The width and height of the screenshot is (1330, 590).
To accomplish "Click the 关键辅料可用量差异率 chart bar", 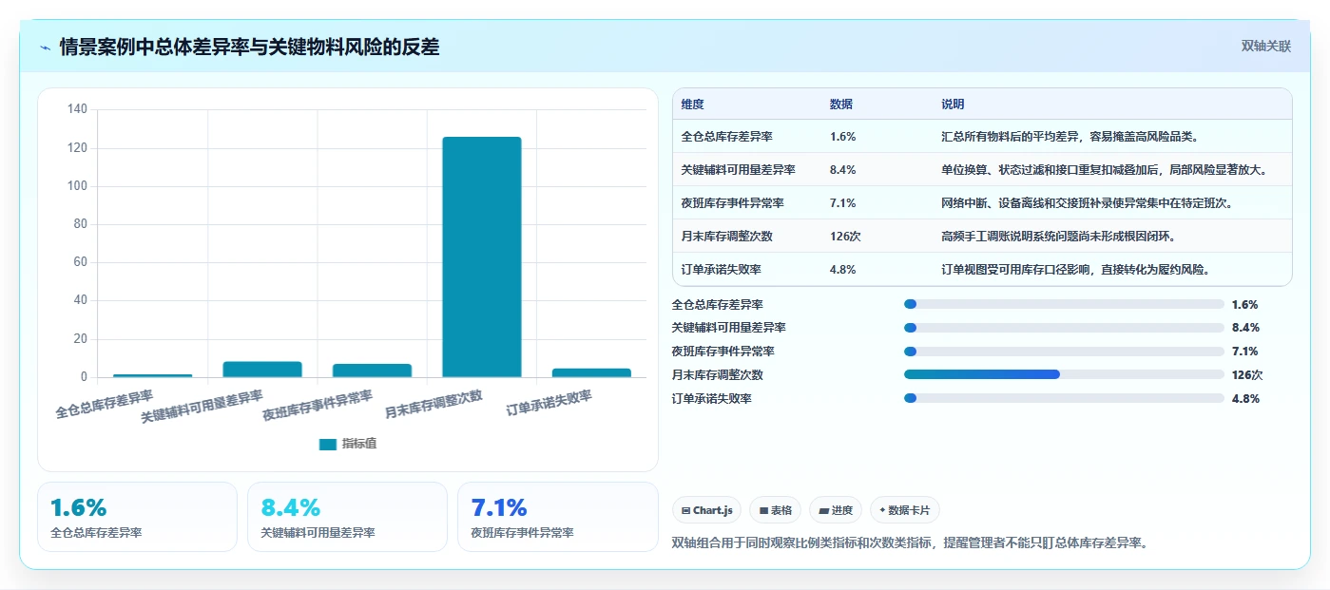I will point(262,370).
